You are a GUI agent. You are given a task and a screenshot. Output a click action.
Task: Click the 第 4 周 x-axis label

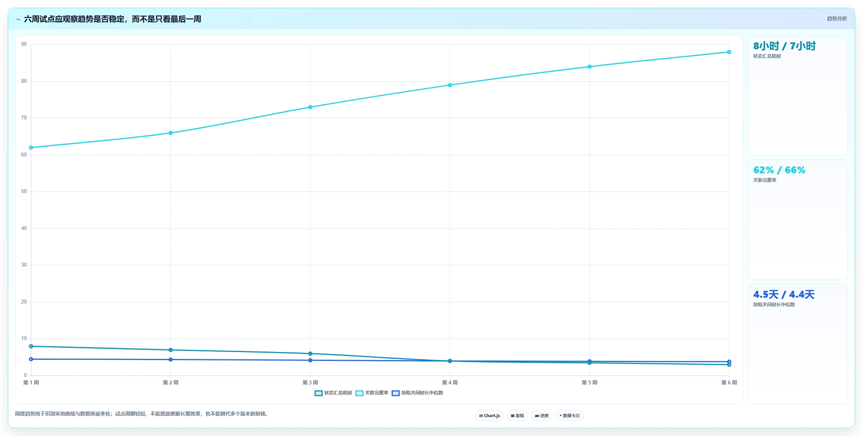(x=450, y=382)
